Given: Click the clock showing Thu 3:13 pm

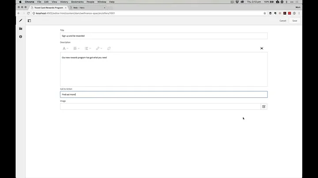Looking at the screenshot, I should pyautogui.click(x=254, y=2).
